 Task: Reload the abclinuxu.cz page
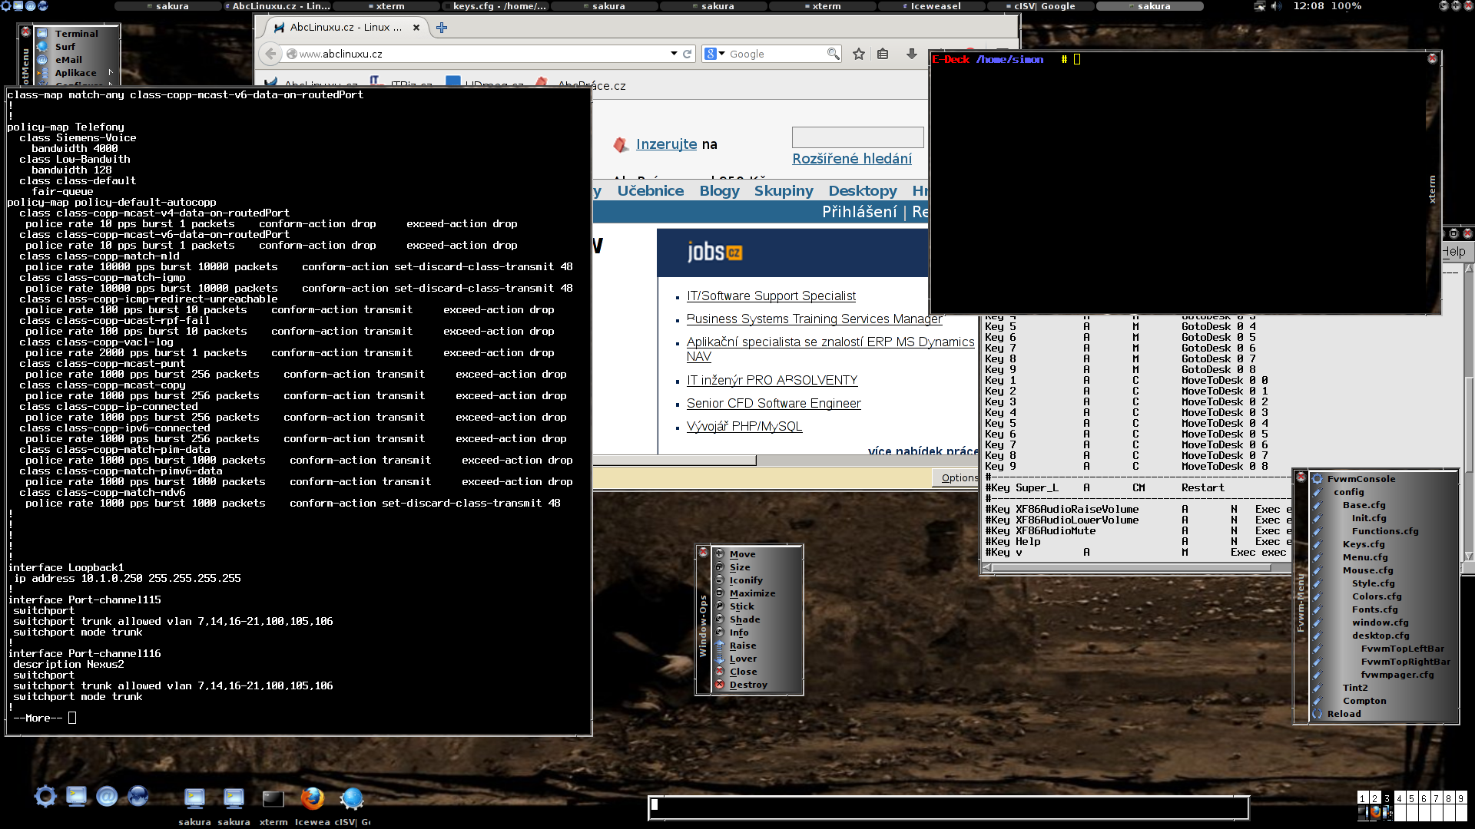pos(688,54)
